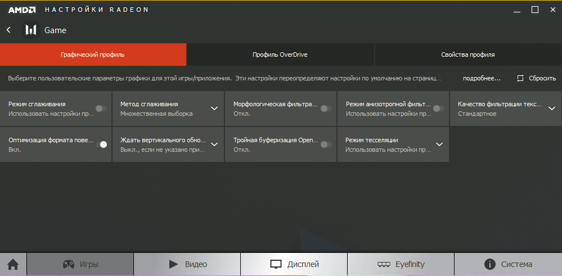Click the Game profile icon
Viewport: 562px width, 276px height.
(31, 30)
